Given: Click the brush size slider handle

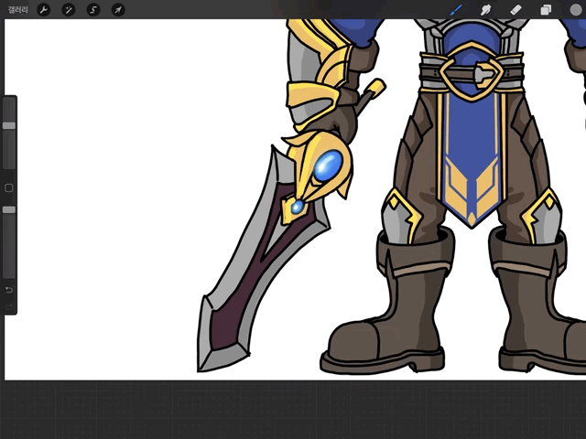Looking at the screenshot, I should coord(9,125).
